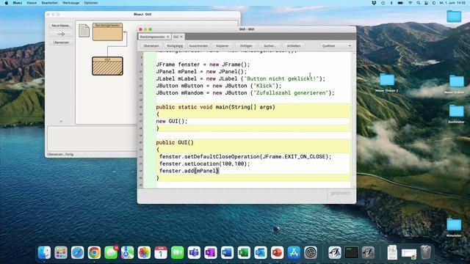Open the Klasse menu
The height and width of the screenshot is (264, 470).
[x=32, y=3]
